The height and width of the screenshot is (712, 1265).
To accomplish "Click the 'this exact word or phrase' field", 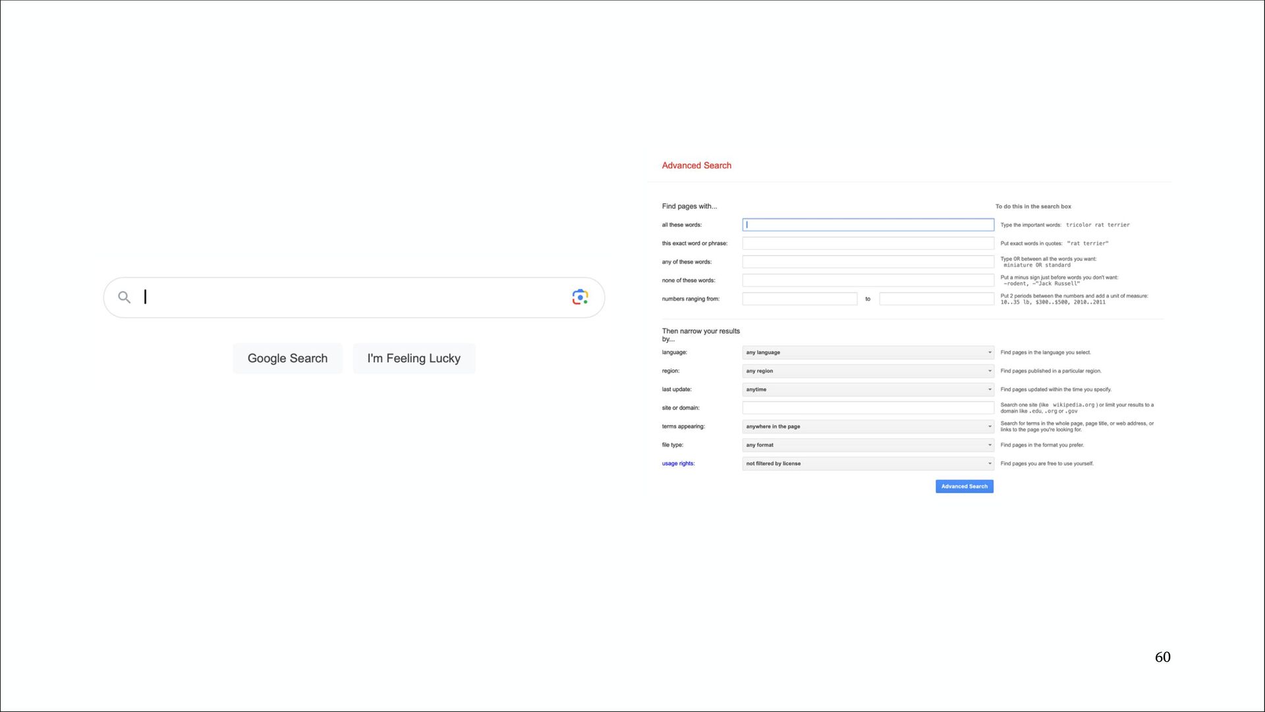I will pyautogui.click(x=868, y=243).
